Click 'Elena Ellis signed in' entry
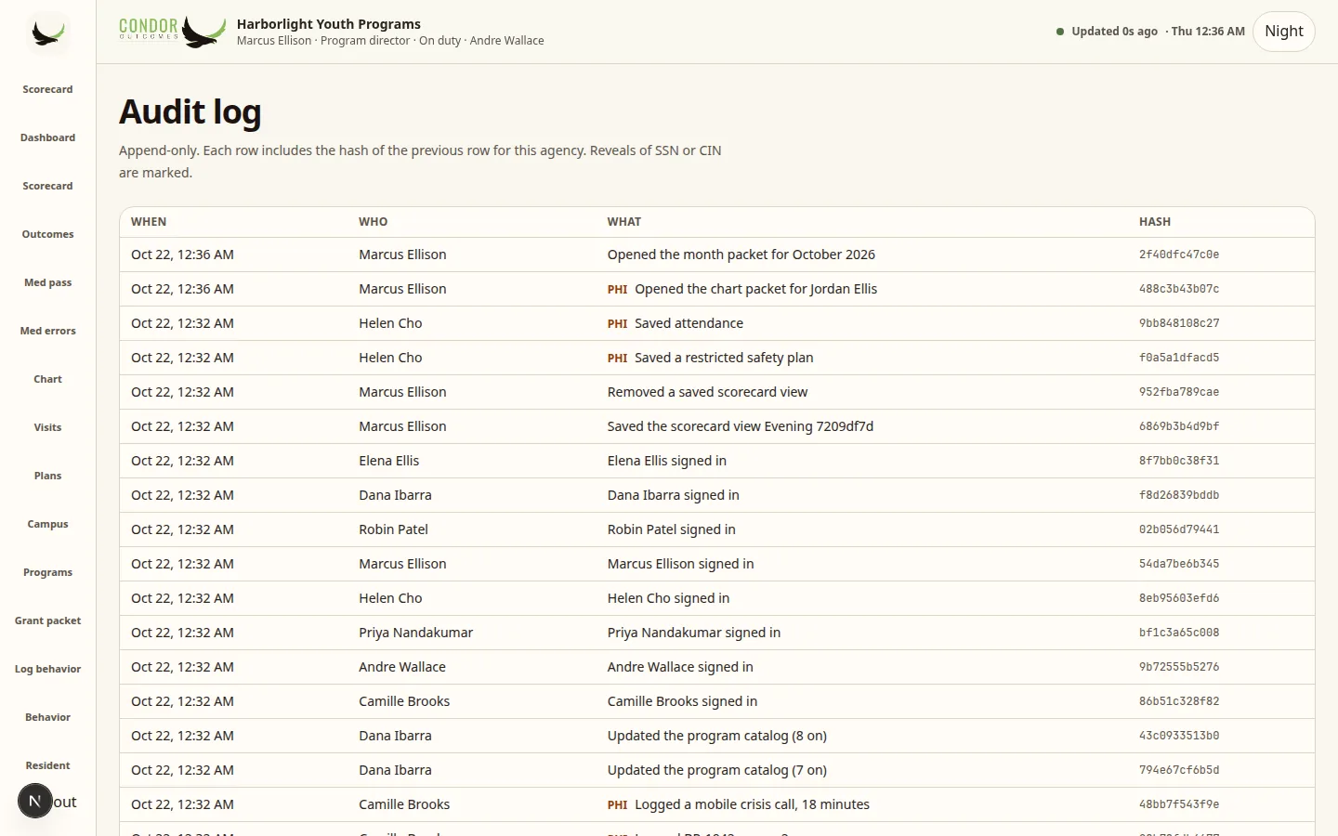The height and width of the screenshot is (836, 1338). (x=667, y=461)
